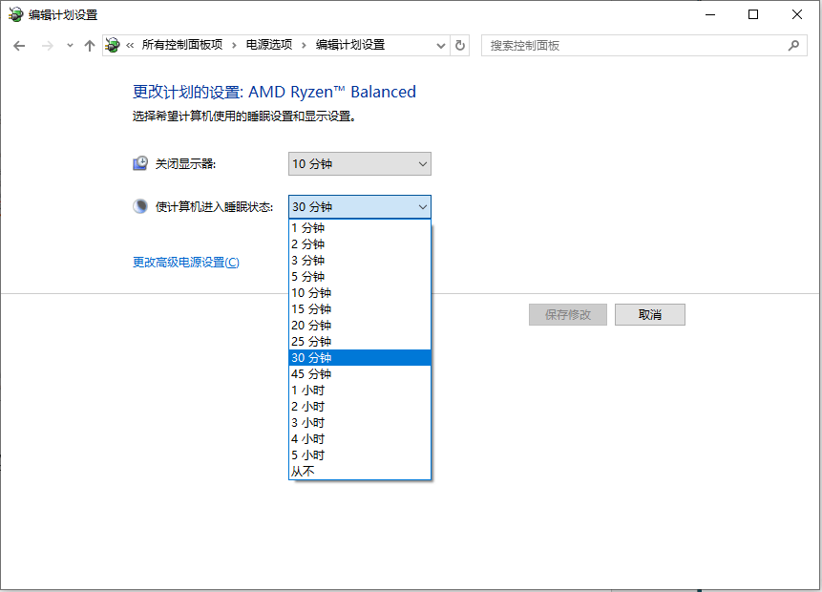This screenshot has height=592, width=822.
Task: Click the back navigation arrow
Action: 19,45
